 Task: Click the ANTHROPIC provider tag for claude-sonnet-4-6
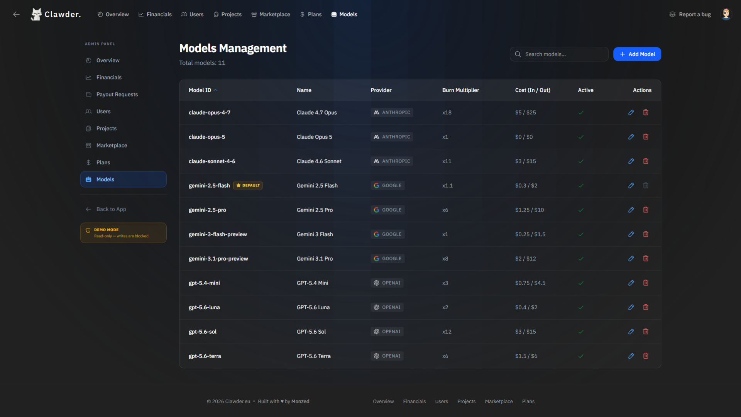point(392,161)
